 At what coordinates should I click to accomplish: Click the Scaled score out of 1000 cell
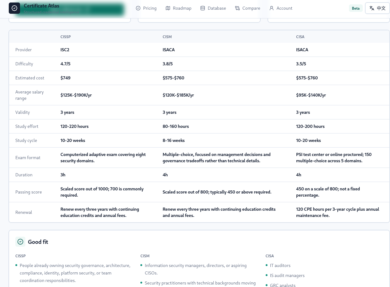tap(102, 192)
